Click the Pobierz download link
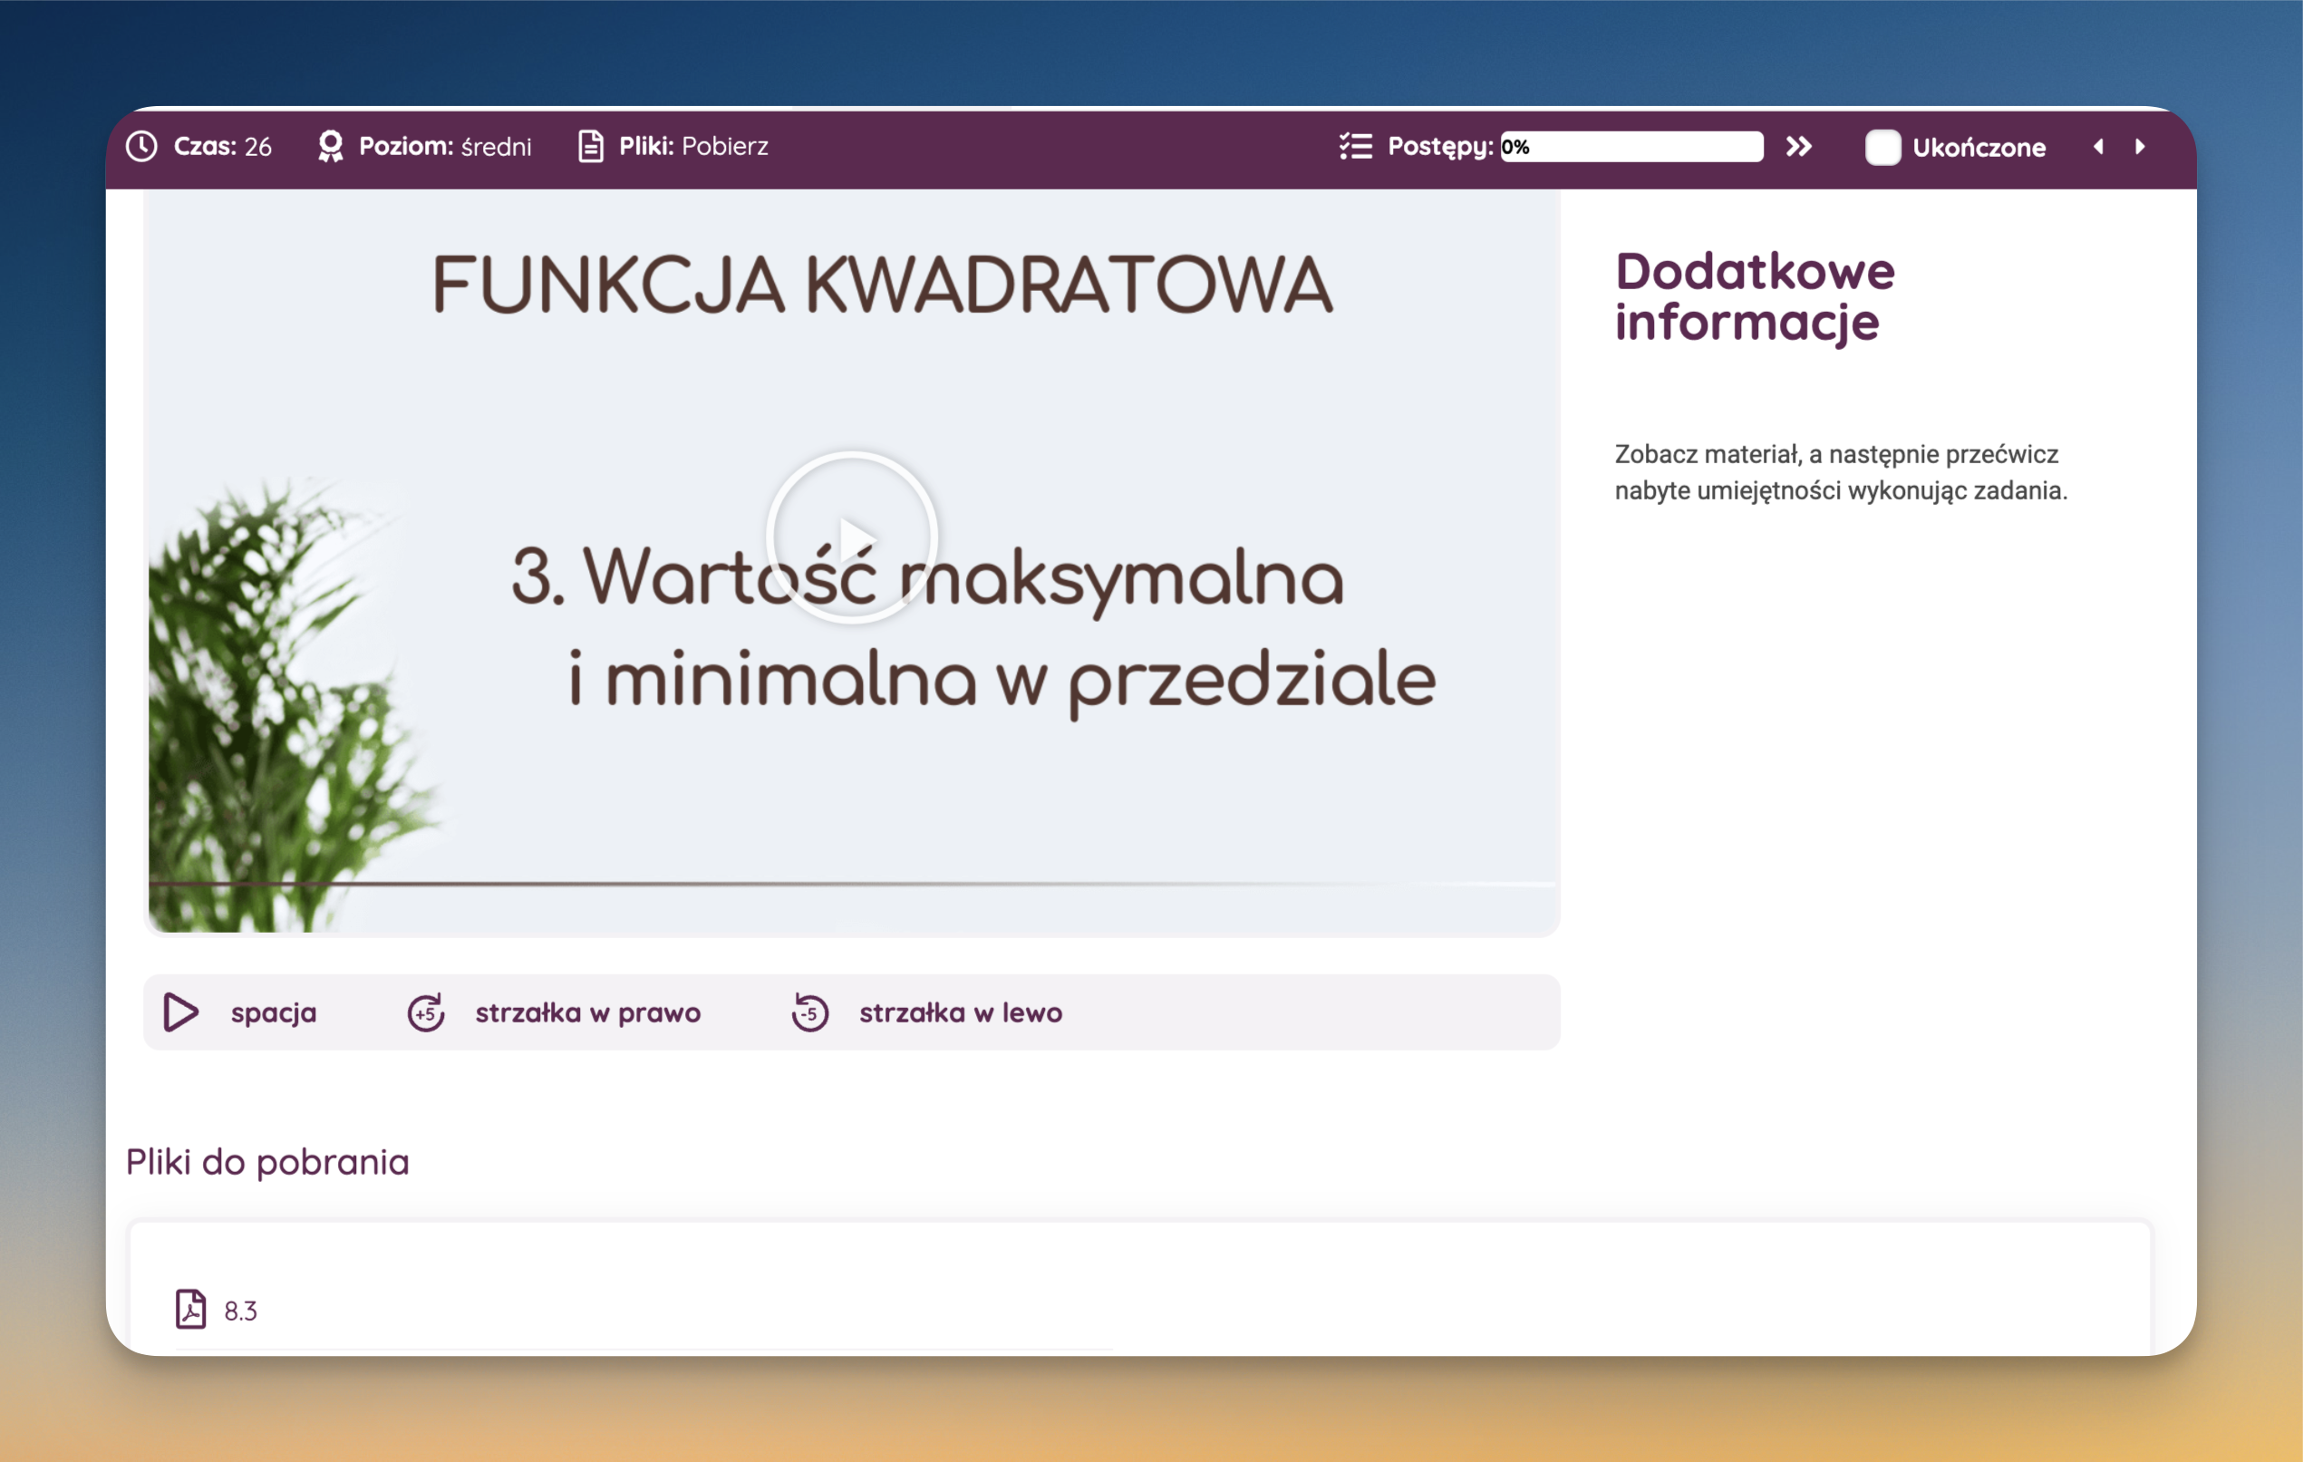This screenshot has width=2303, height=1462. coord(726,146)
